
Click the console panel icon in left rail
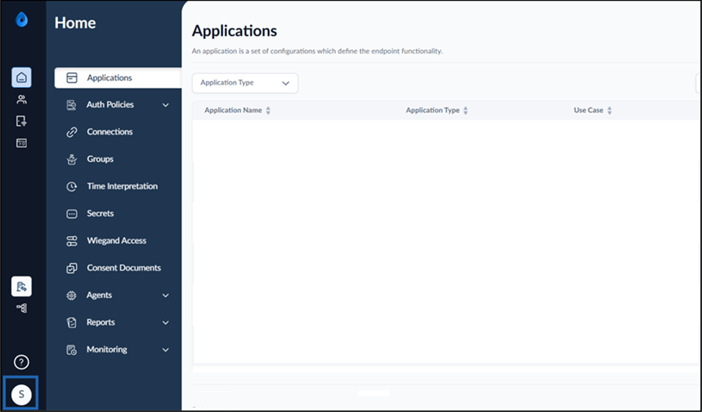click(21, 143)
